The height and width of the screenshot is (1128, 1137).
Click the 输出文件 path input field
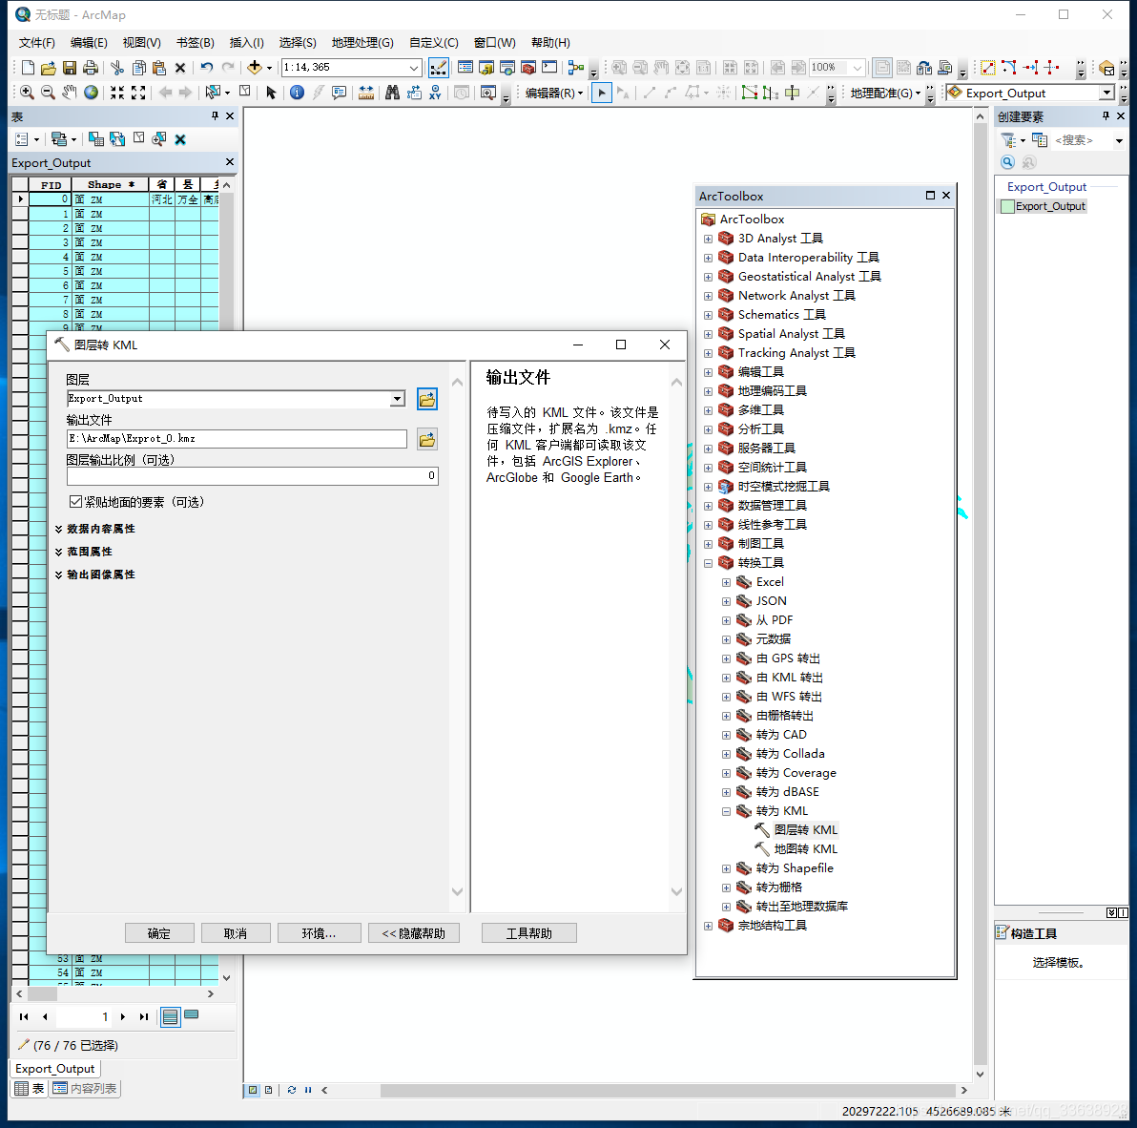pyautogui.click(x=237, y=438)
